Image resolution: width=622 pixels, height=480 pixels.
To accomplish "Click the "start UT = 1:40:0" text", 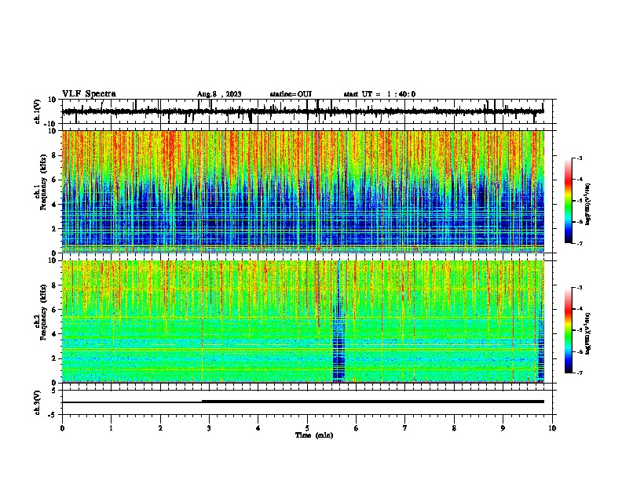I will point(379,94).
